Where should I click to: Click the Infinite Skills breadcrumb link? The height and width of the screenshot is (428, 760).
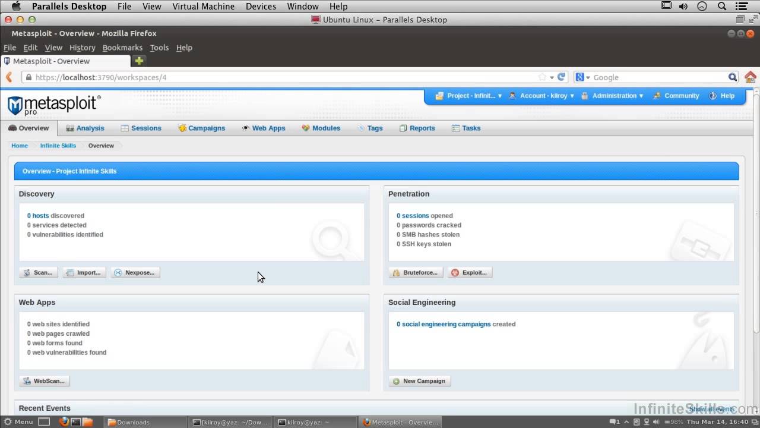tap(58, 146)
